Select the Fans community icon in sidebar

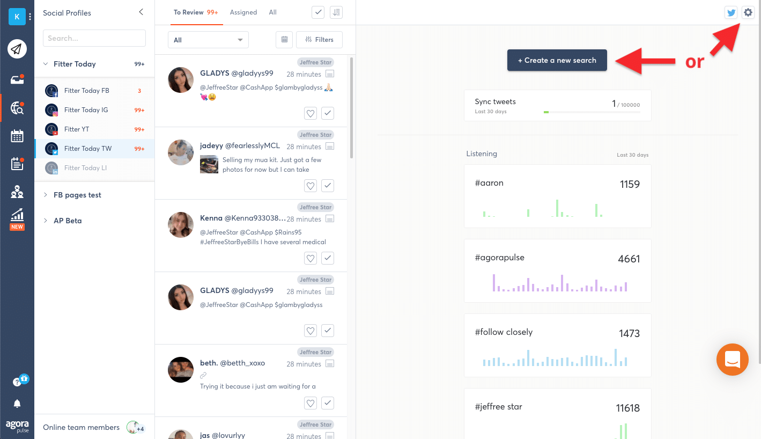tap(17, 192)
